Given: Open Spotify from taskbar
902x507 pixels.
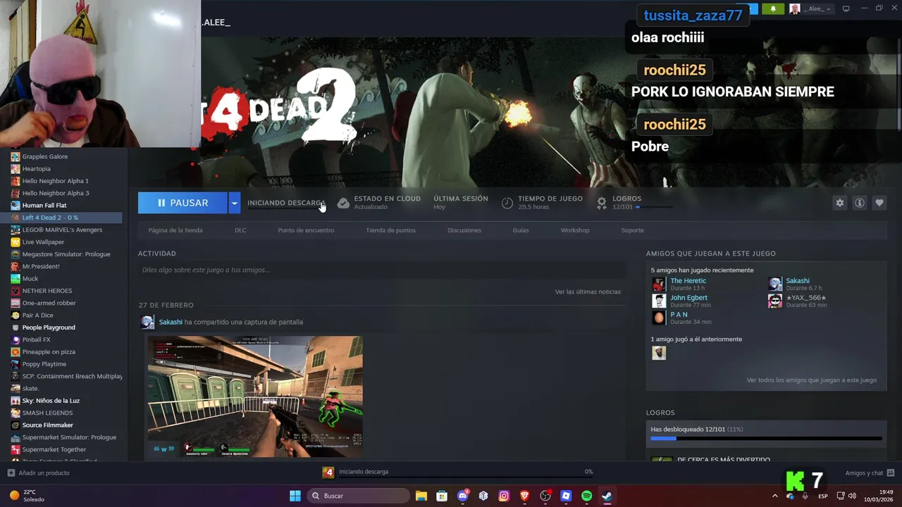Looking at the screenshot, I should click(x=586, y=496).
